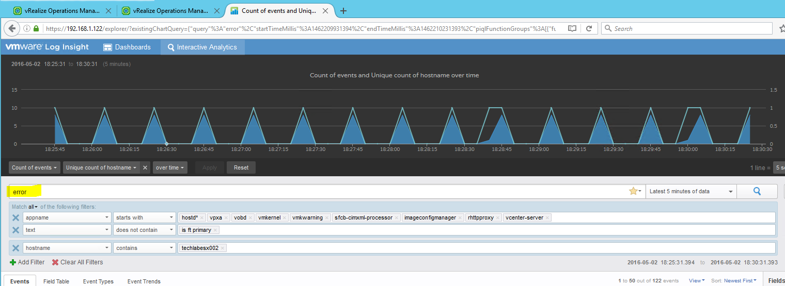The height and width of the screenshot is (286, 785).
Task: Remove Unique count of hostname series
Action: tap(145, 167)
